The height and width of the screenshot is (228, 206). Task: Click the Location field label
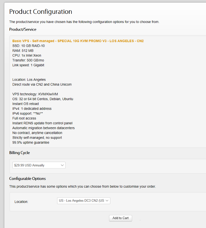pos(21,202)
